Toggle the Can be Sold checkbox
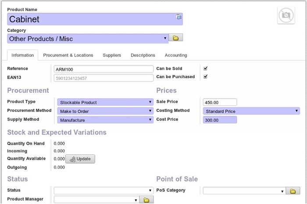This screenshot has width=307, height=204. tap(205, 68)
